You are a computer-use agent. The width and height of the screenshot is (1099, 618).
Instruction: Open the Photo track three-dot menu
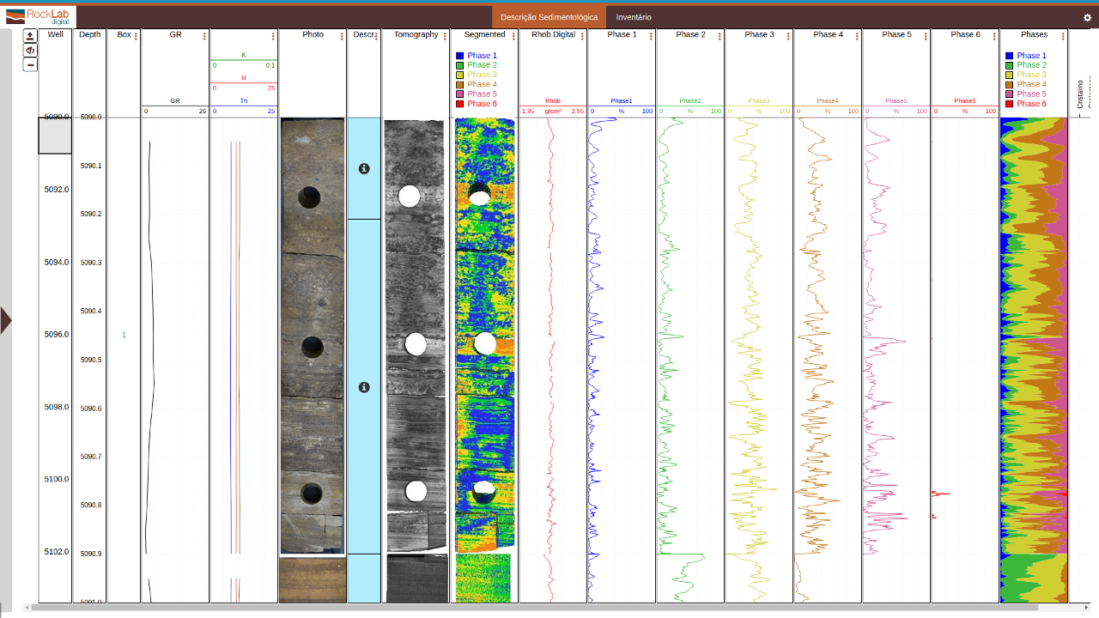[x=342, y=36]
